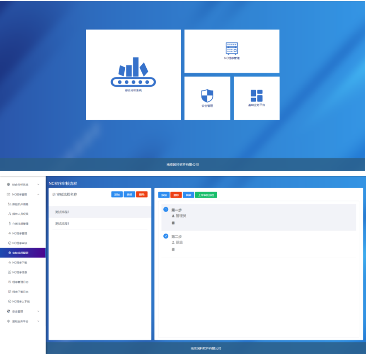This screenshot has width=366, height=355.
Task: Click the step number 1 circle
Action: click(x=166, y=209)
